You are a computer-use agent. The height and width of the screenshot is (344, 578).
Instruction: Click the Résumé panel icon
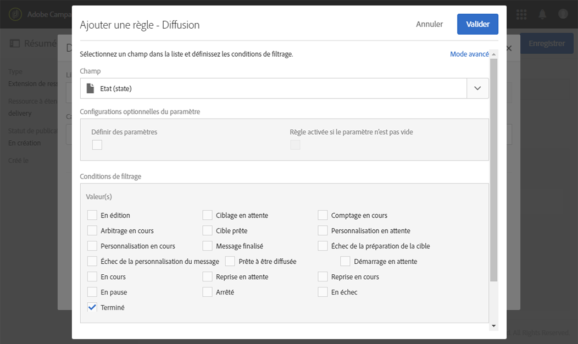(14, 43)
